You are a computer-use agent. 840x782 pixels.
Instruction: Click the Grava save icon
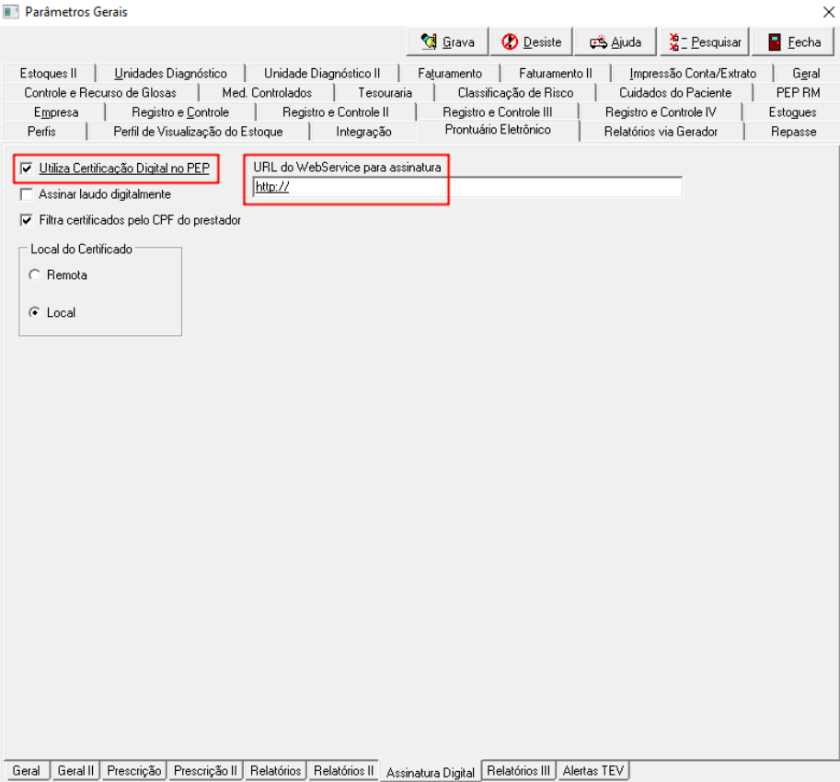tap(429, 41)
